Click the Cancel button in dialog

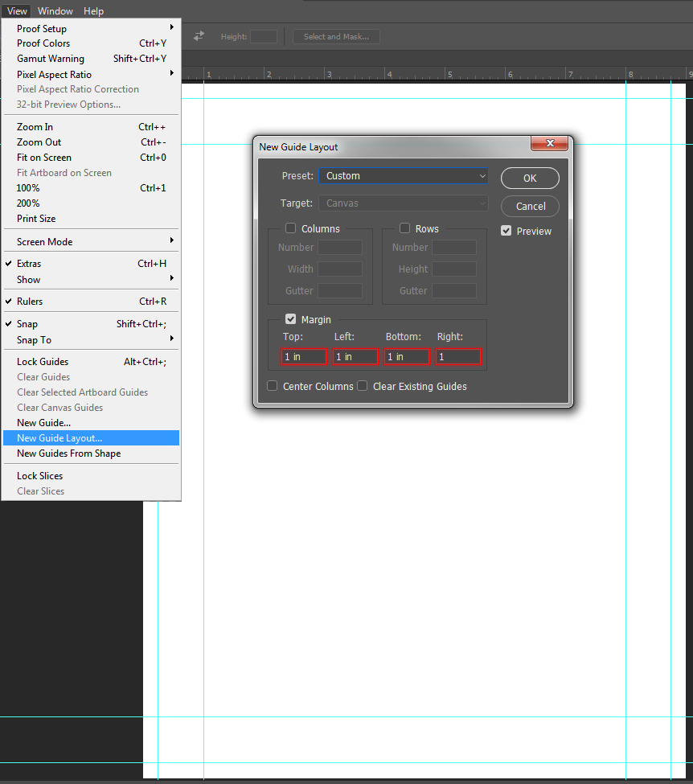(530, 206)
